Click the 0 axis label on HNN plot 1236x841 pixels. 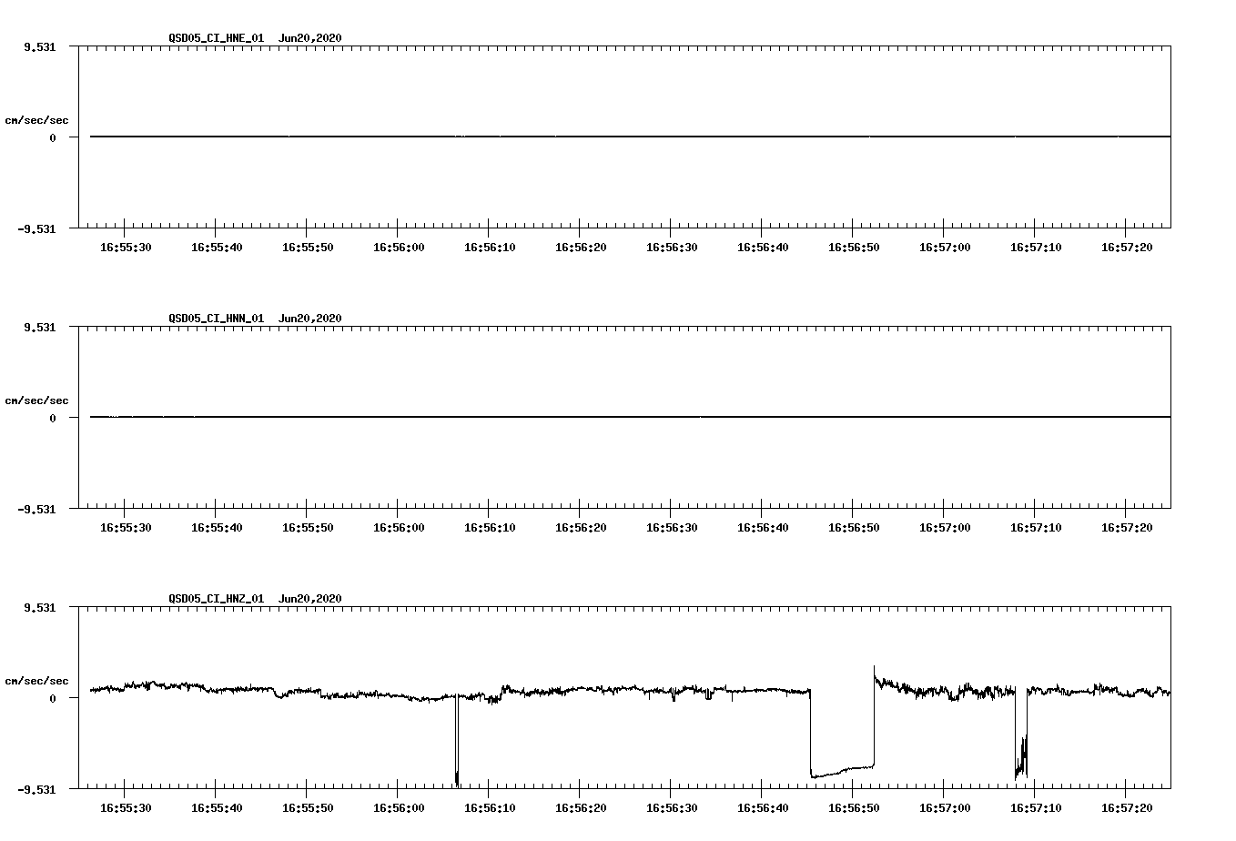coord(53,418)
